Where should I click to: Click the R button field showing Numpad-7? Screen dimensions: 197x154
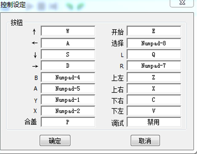154,66
